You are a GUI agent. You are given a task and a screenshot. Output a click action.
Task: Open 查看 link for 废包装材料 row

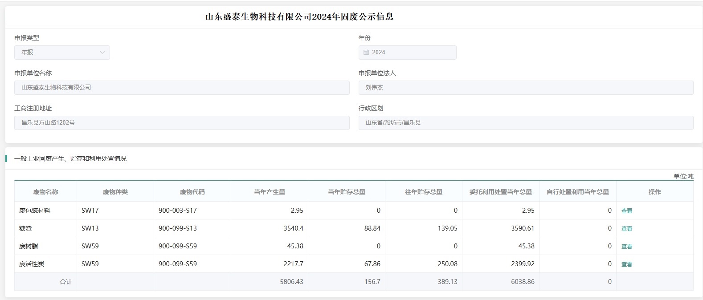click(626, 211)
